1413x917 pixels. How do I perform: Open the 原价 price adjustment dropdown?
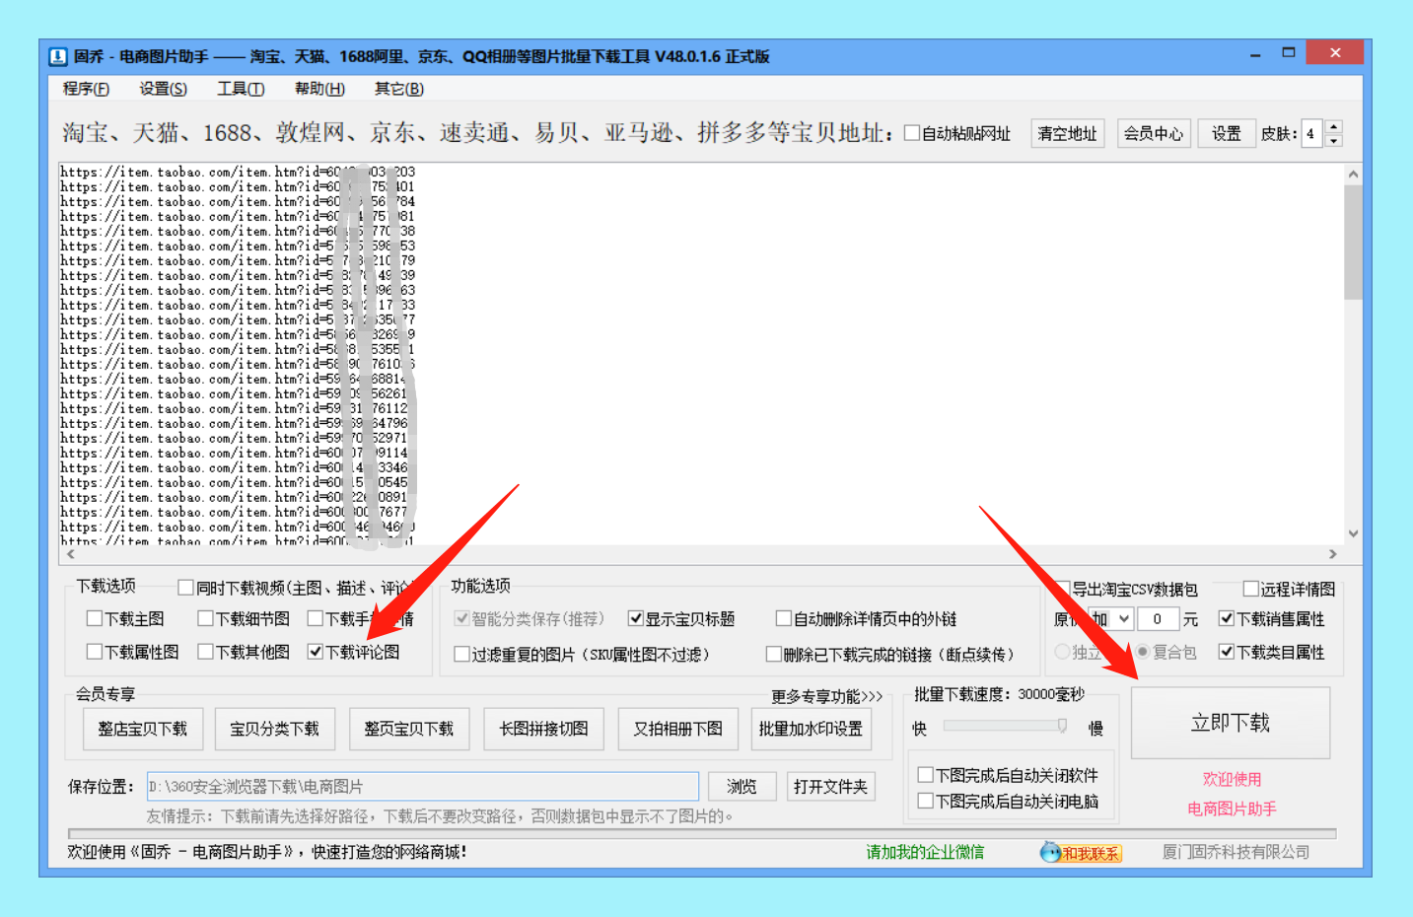tap(1123, 619)
